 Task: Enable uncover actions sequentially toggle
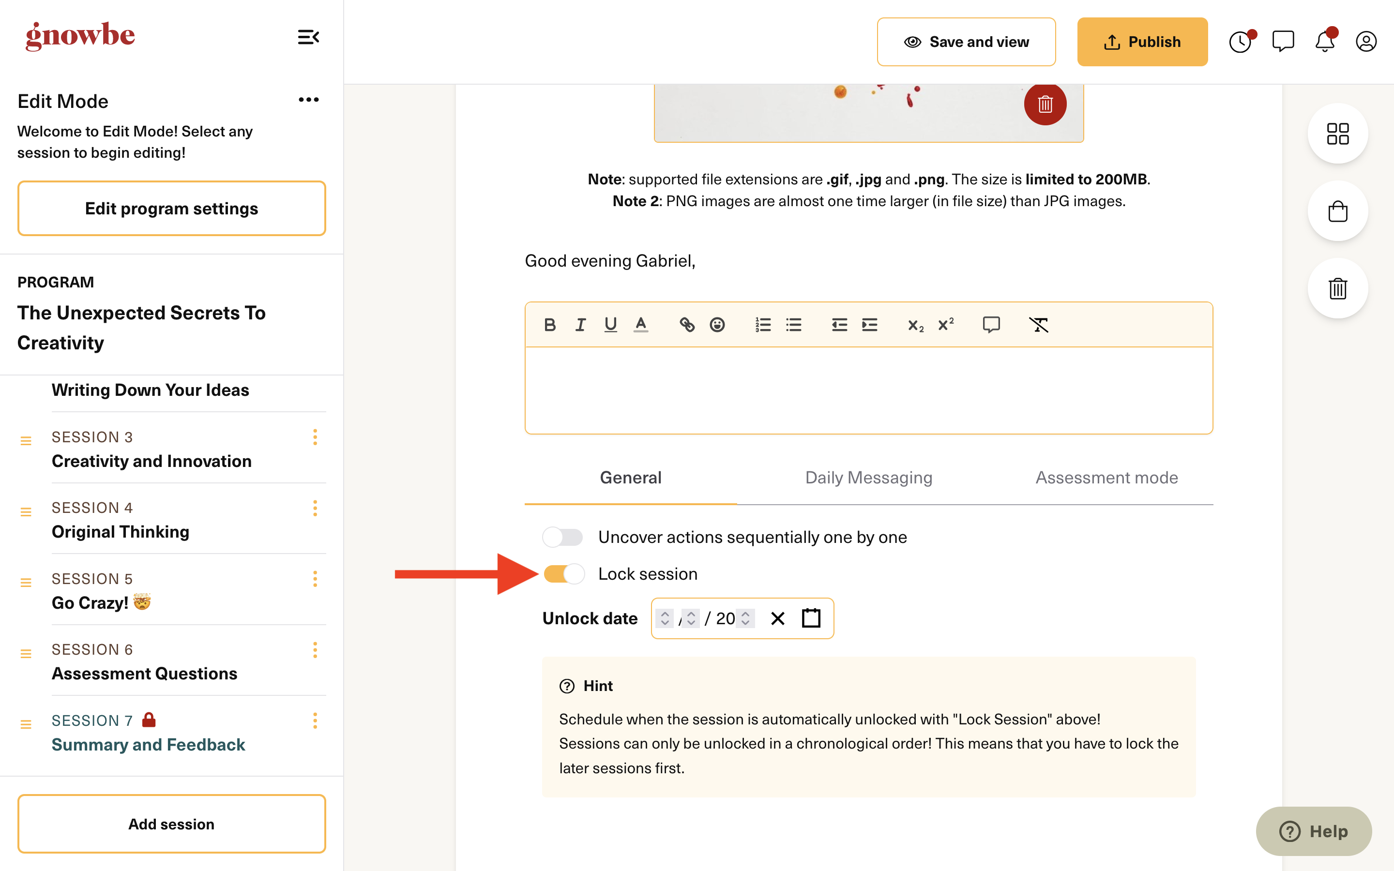pos(563,537)
